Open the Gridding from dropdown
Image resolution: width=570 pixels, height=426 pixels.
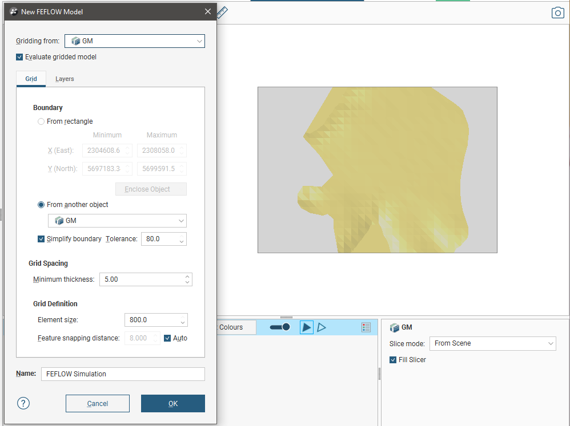[x=135, y=41]
